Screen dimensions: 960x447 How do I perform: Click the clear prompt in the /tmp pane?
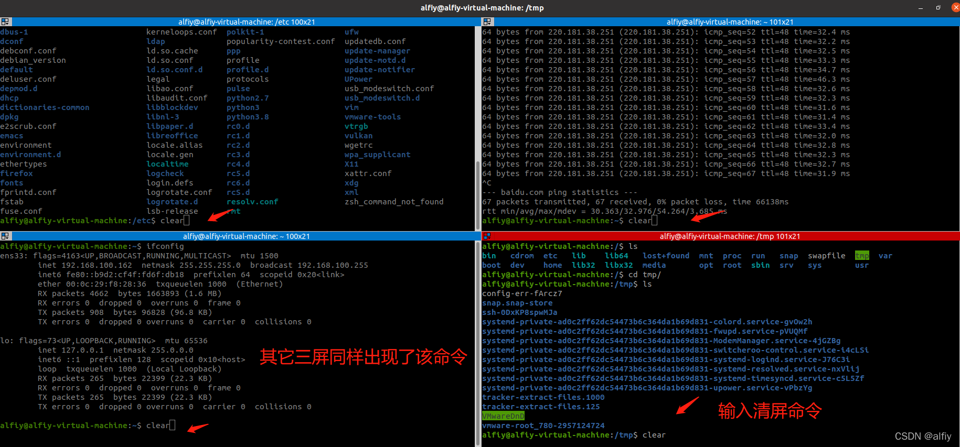[x=573, y=435]
